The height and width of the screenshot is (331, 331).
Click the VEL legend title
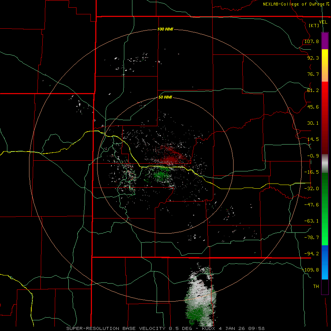[x=323, y=22]
